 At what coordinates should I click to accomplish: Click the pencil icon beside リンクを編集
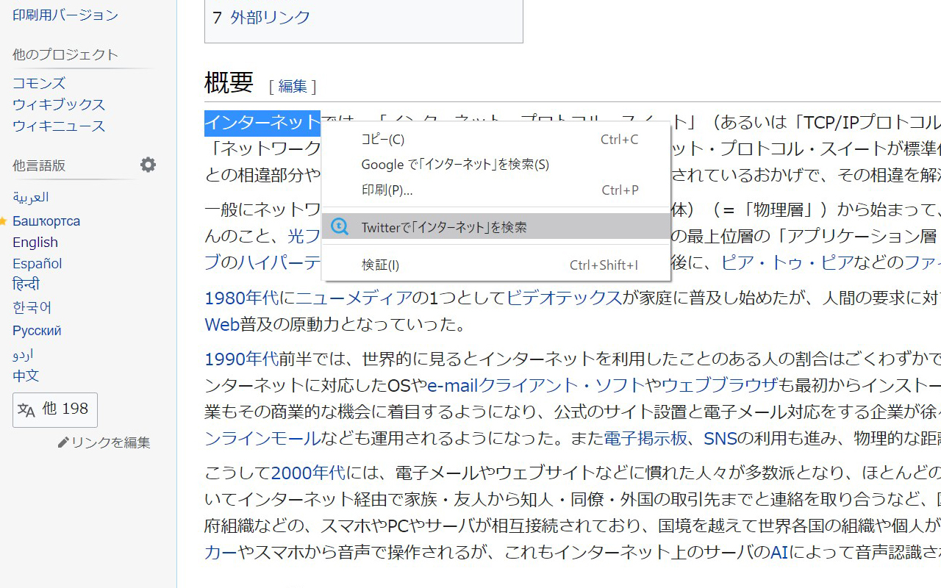coord(63,442)
